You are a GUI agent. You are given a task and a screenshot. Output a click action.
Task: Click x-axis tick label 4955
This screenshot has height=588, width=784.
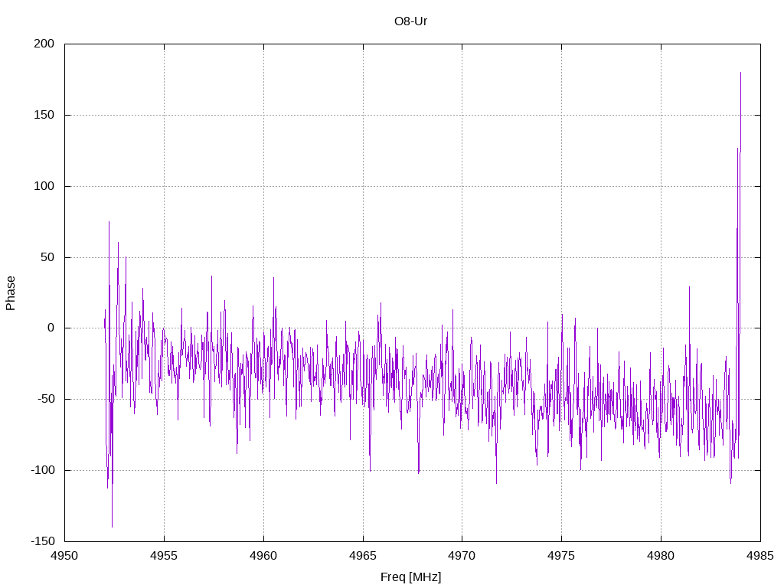tap(164, 556)
